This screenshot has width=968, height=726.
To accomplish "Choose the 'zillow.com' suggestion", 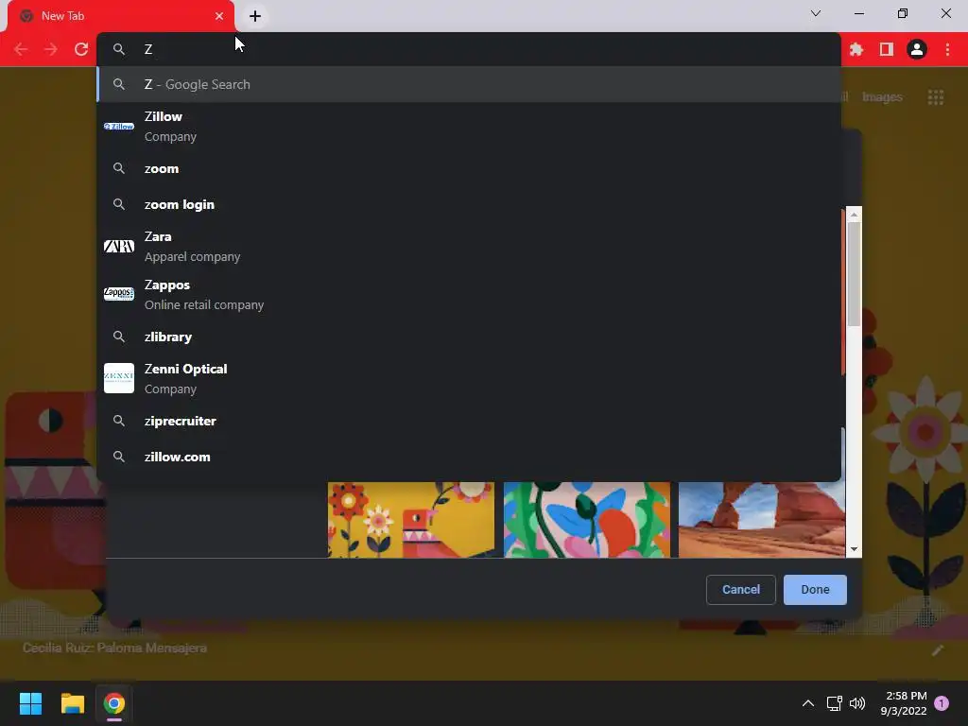I will (469, 457).
